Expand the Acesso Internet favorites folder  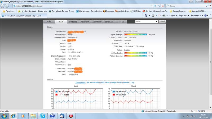click(x=179, y=11)
